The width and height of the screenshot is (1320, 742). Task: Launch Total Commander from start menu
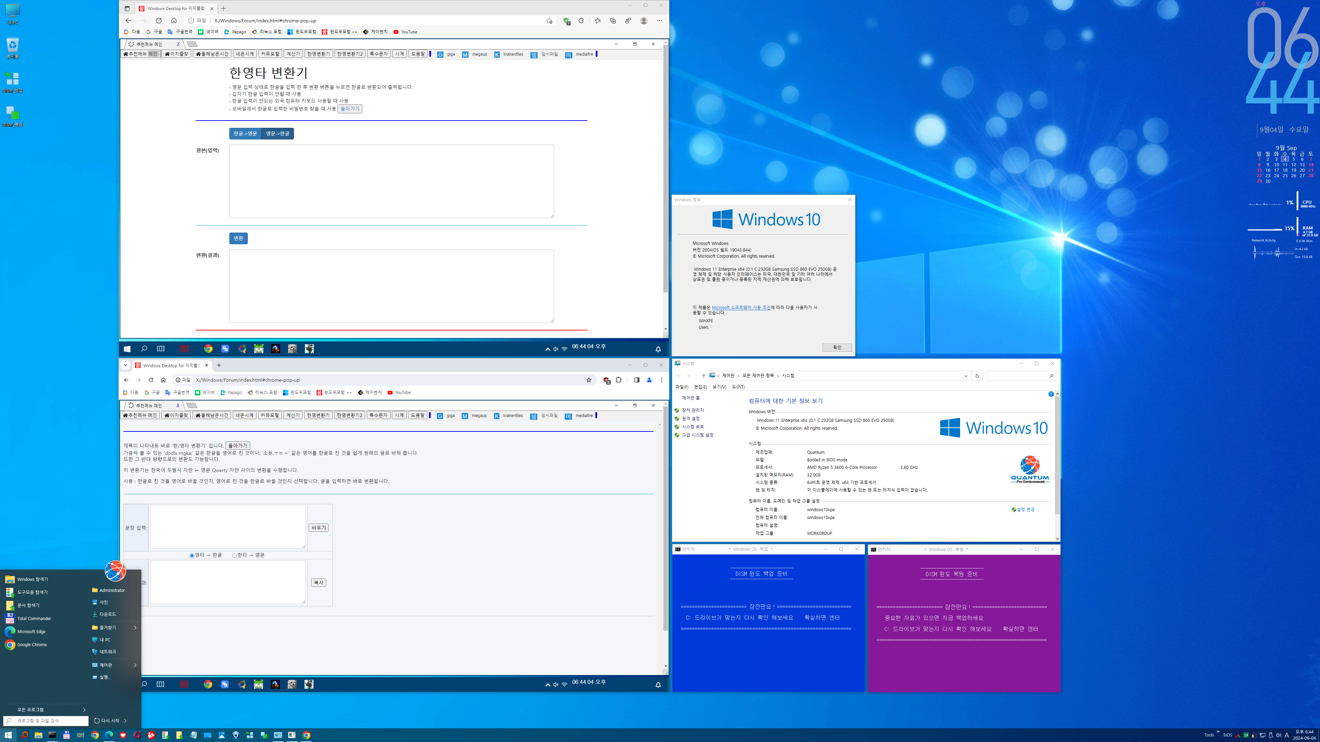(x=28, y=618)
